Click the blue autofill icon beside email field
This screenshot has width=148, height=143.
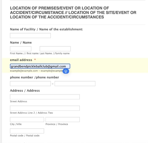(66, 71)
